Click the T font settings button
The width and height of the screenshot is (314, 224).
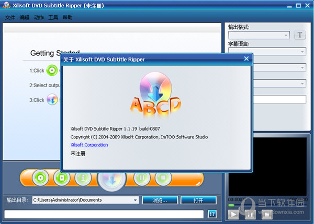pyautogui.click(x=299, y=35)
